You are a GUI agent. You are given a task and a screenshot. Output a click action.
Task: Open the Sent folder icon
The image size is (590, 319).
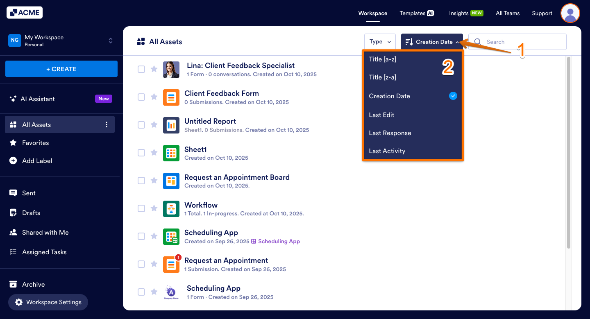[x=12, y=193]
